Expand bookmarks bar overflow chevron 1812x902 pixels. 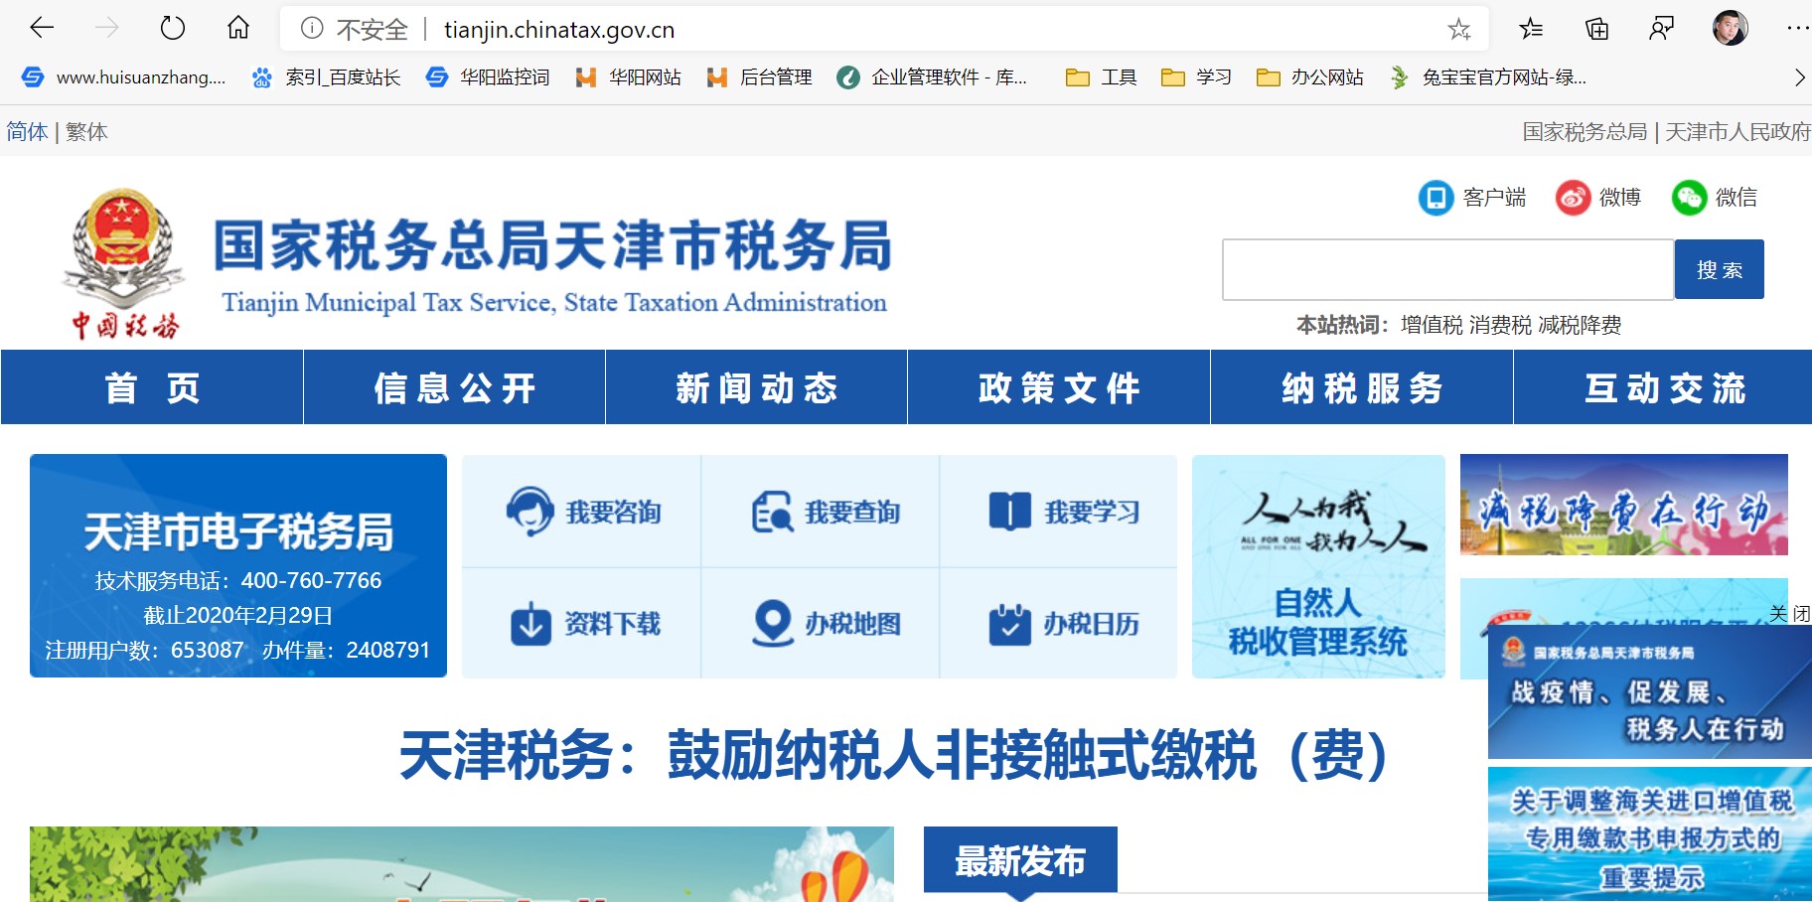pos(1799,77)
